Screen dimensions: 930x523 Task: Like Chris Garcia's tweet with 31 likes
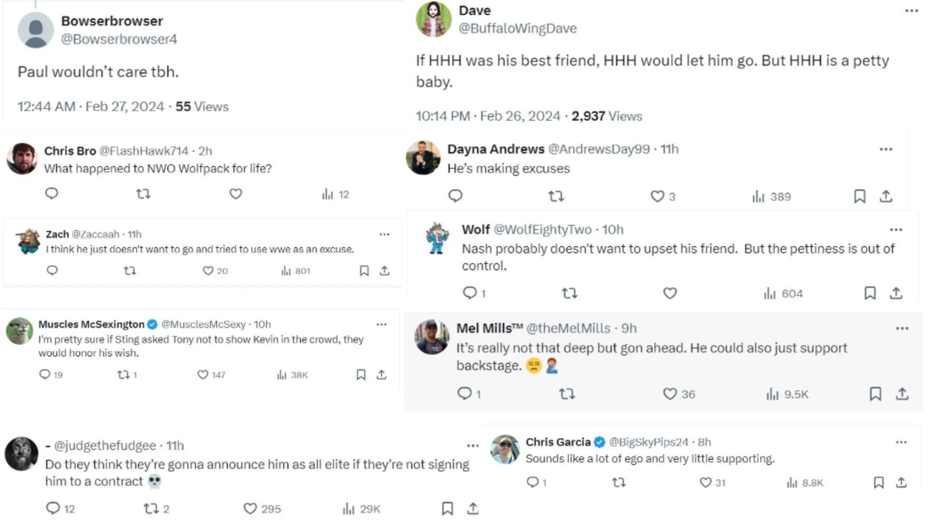click(705, 482)
